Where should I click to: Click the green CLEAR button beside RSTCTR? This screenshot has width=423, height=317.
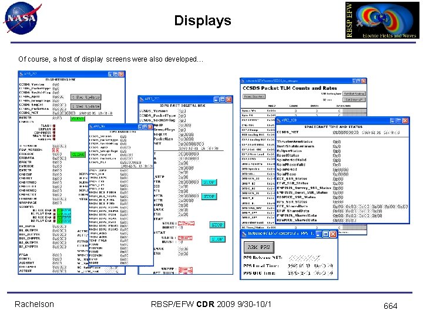coord(78,119)
